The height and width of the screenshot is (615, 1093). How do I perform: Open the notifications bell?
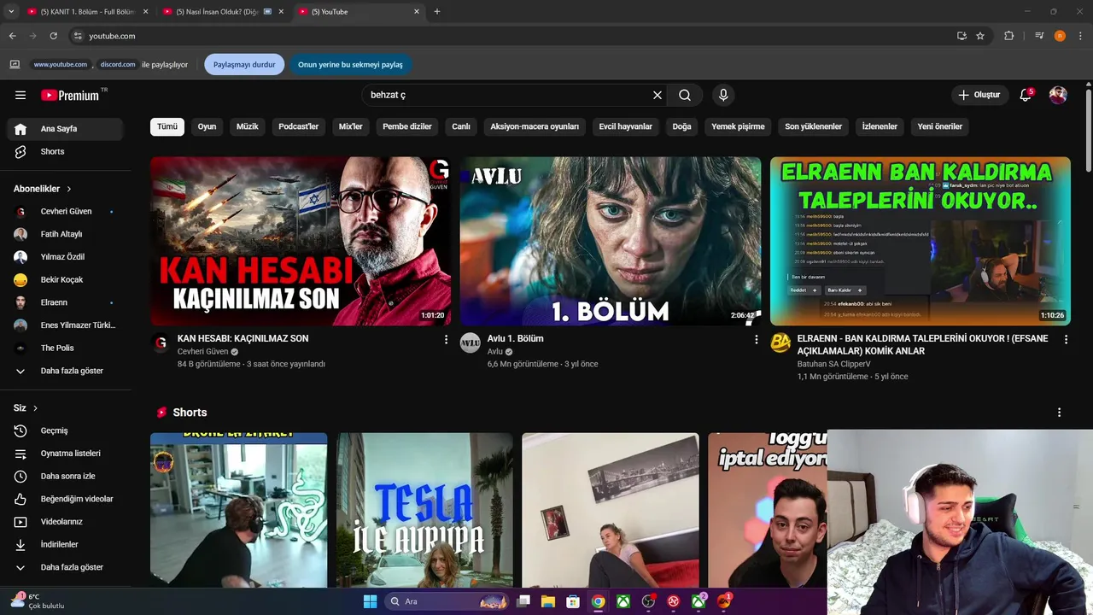tap(1026, 95)
